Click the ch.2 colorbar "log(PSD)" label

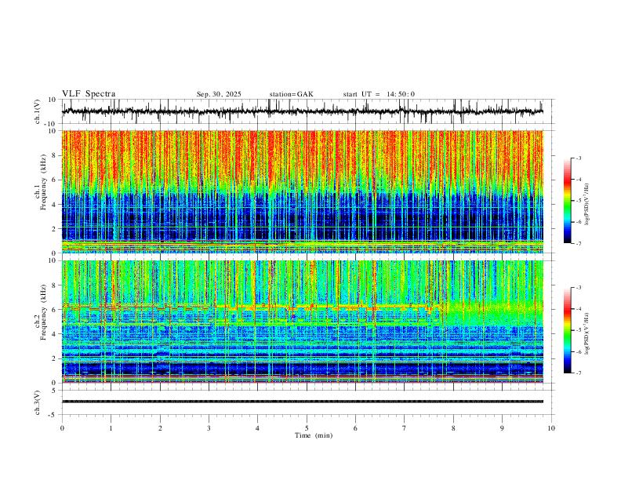coord(587,333)
